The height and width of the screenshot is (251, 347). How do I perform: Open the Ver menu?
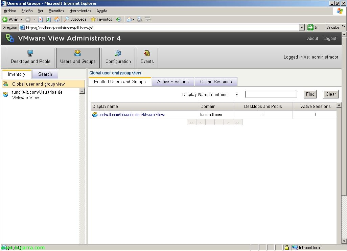tap(41, 11)
